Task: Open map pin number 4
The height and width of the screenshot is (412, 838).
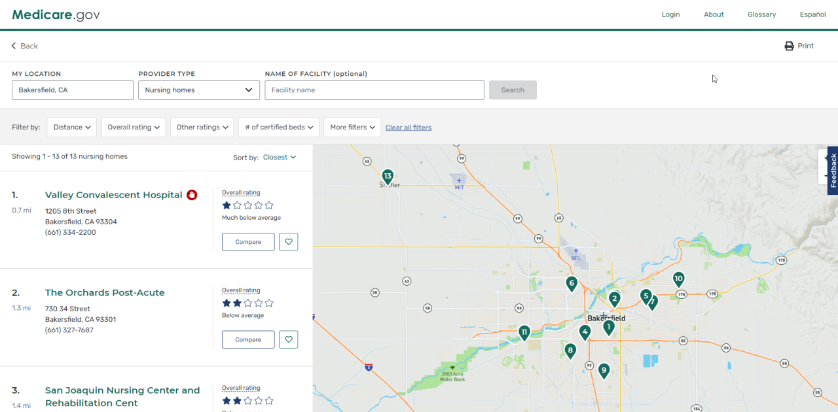Action: coord(585,333)
